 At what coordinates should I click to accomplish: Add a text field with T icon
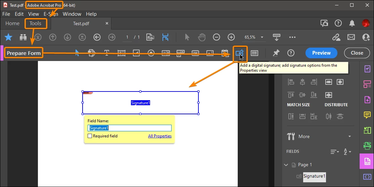click(x=107, y=53)
